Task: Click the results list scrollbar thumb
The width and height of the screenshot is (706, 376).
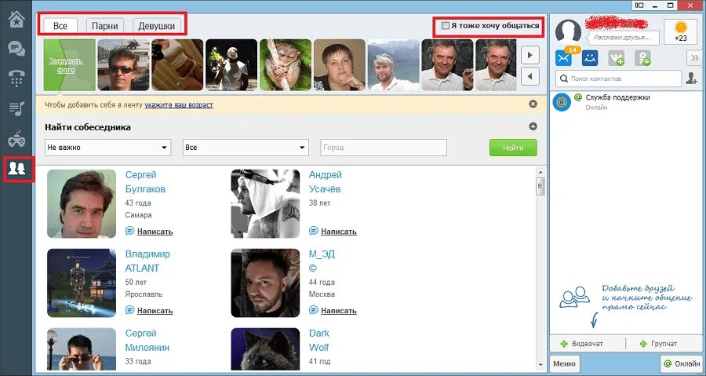Action: pyautogui.click(x=540, y=185)
